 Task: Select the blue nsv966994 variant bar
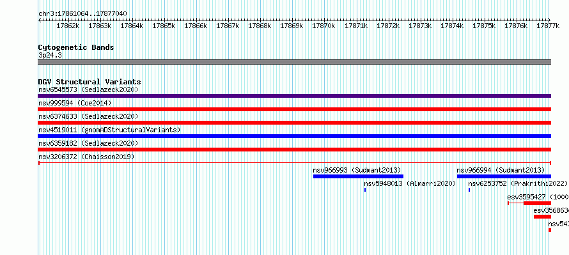[504, 176]
